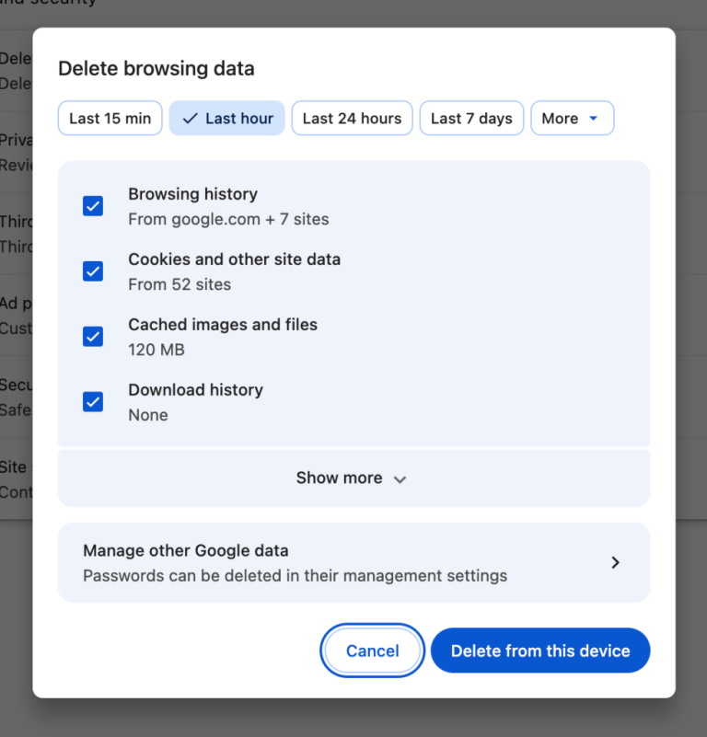Select the Last 24 hours time range
Screen dimensions: 707x737
pyautogui.click(x=352, y=118)
